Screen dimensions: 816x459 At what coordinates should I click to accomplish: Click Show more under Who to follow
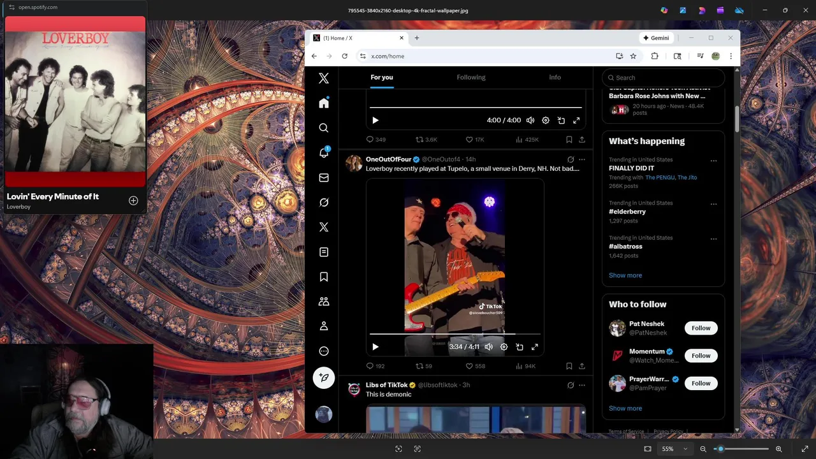pos(625,409)
